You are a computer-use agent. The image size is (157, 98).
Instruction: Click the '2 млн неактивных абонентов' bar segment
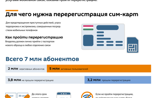(26, 69)
